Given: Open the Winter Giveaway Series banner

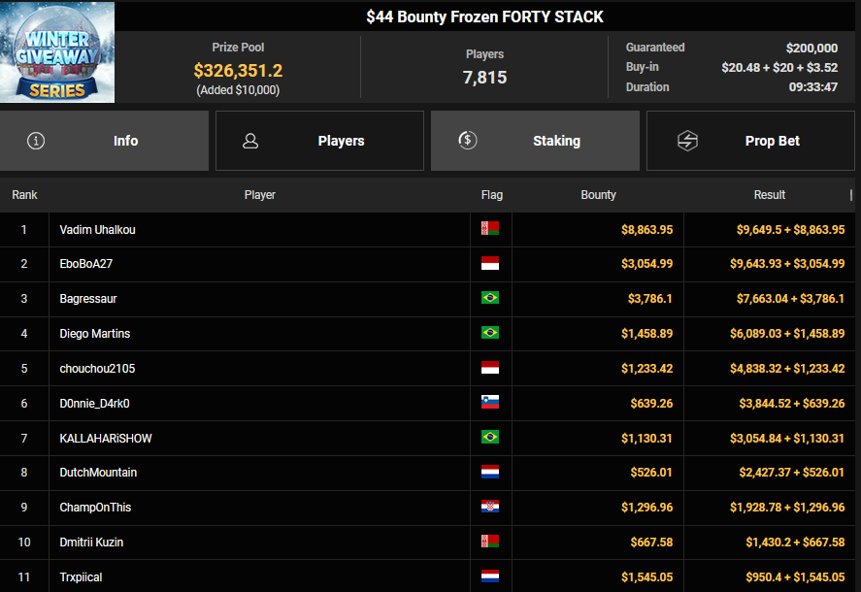Looking at the screenshot, I should 57,52.
